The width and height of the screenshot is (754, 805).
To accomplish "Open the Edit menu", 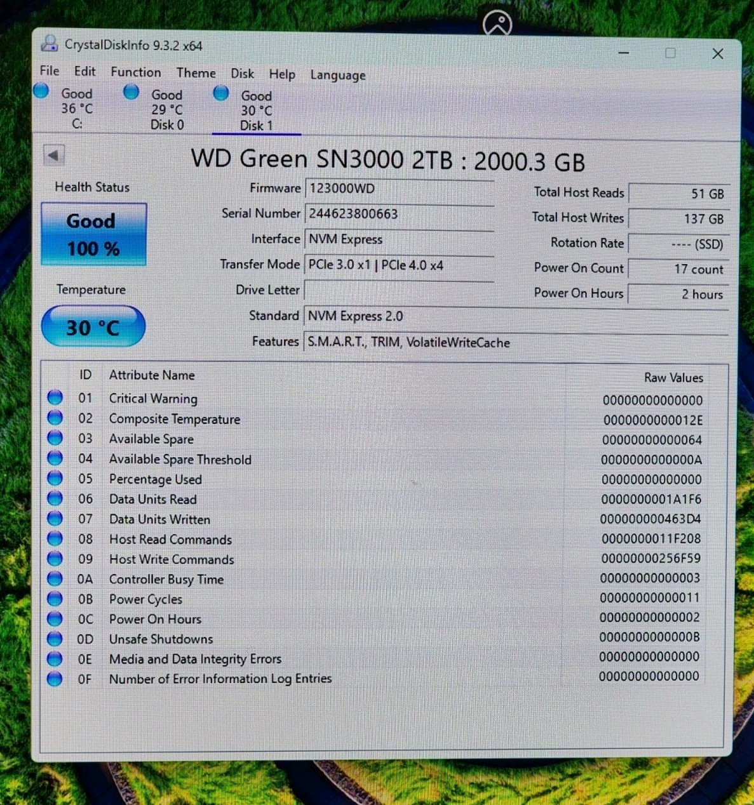I will tap(85, 72).
